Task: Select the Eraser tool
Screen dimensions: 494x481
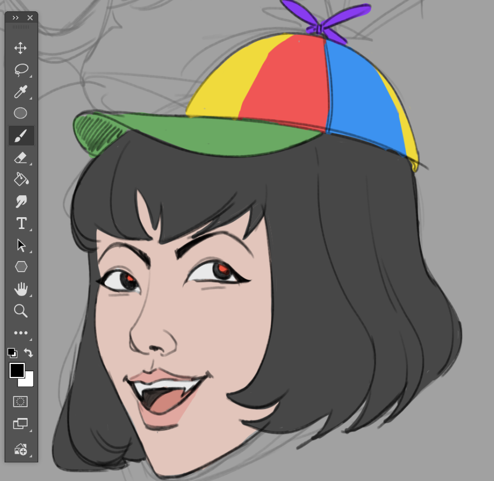Action: coord(21,158)
